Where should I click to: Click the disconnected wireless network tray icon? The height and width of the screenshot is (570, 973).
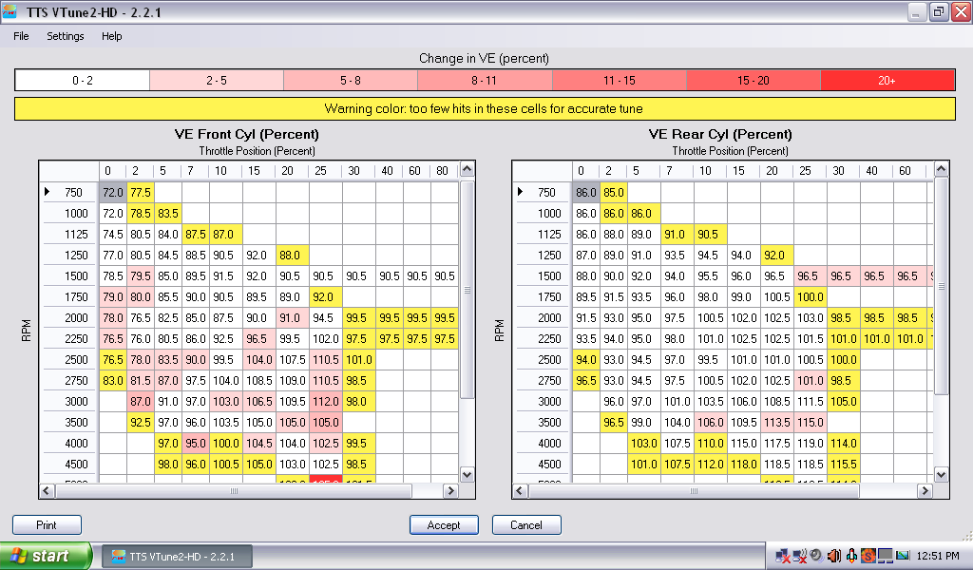click(x=800, y=556)
